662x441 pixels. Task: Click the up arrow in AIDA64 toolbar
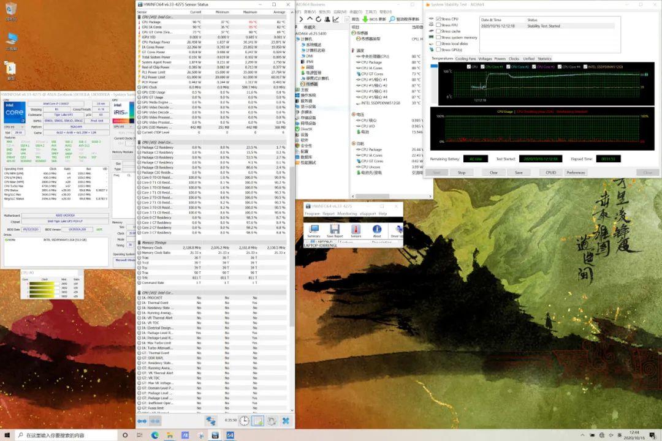tap(310, 19)
